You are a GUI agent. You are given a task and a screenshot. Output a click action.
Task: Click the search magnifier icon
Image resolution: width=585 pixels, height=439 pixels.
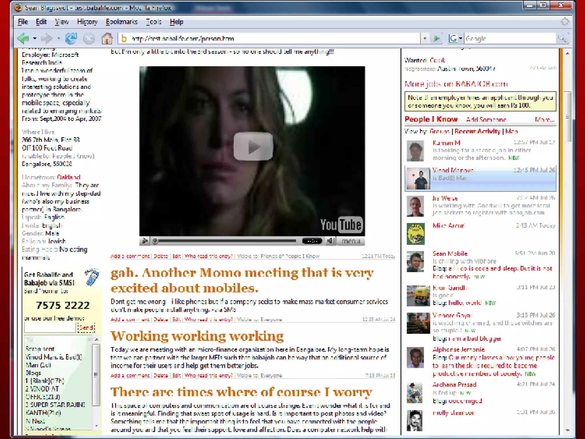562,38
